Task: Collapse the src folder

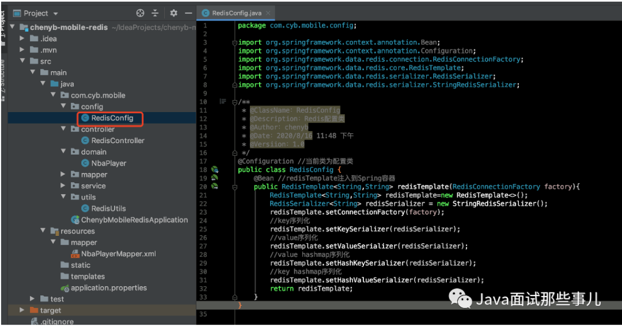Action: [x=22, y=61]
